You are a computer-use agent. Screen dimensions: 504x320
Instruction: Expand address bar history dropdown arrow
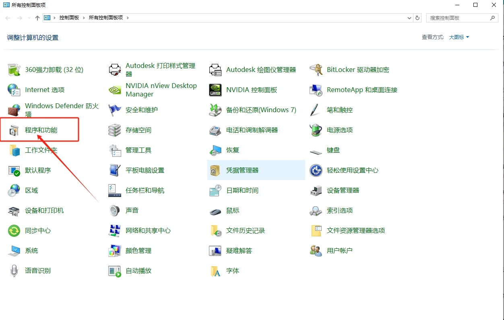[x=409, y=18]
